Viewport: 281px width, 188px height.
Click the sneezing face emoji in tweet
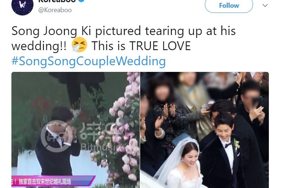click(x=79, y=45)
